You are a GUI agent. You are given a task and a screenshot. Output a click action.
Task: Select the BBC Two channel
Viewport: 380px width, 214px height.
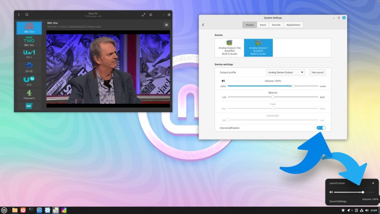(x=29, y=41)
